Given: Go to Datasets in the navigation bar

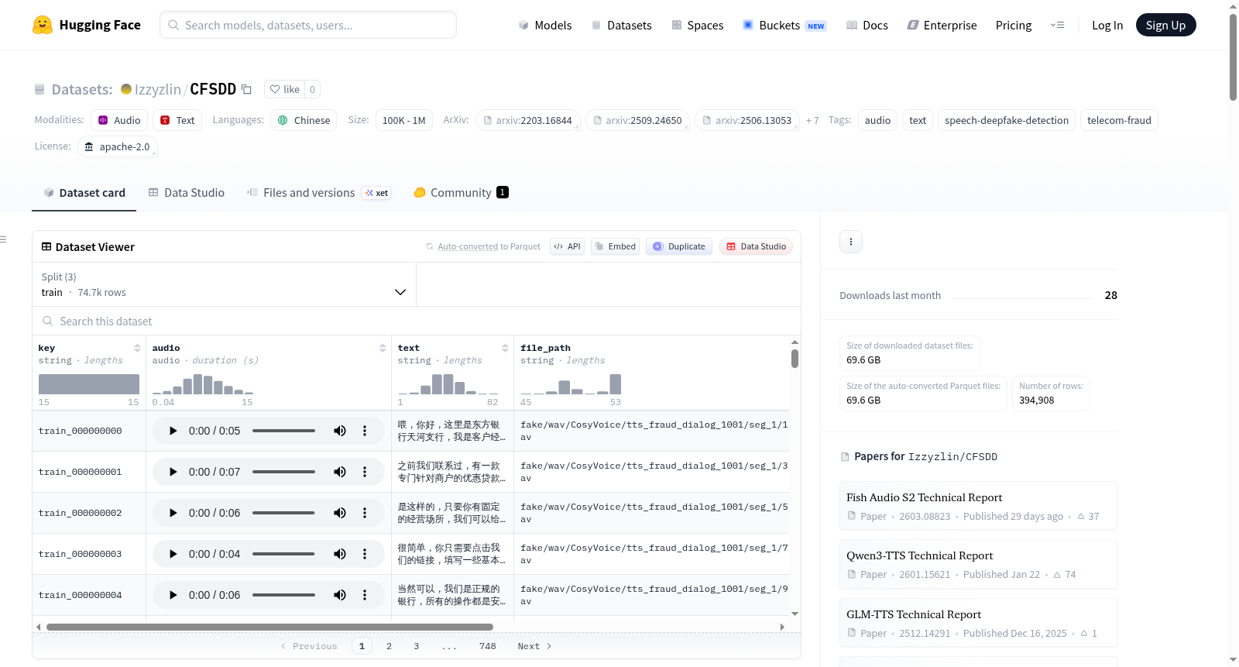Looking at the screenshot, I should [x=622, y=25].
